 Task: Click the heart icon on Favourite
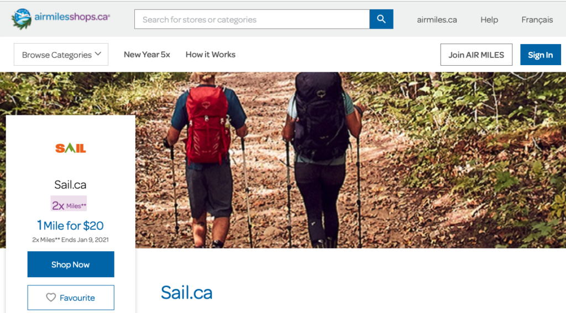[51, 297]
